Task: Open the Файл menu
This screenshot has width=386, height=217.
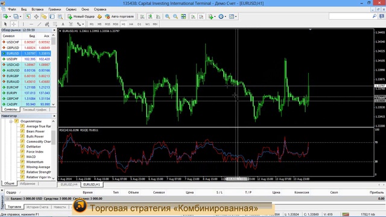Action: [12, 10]
